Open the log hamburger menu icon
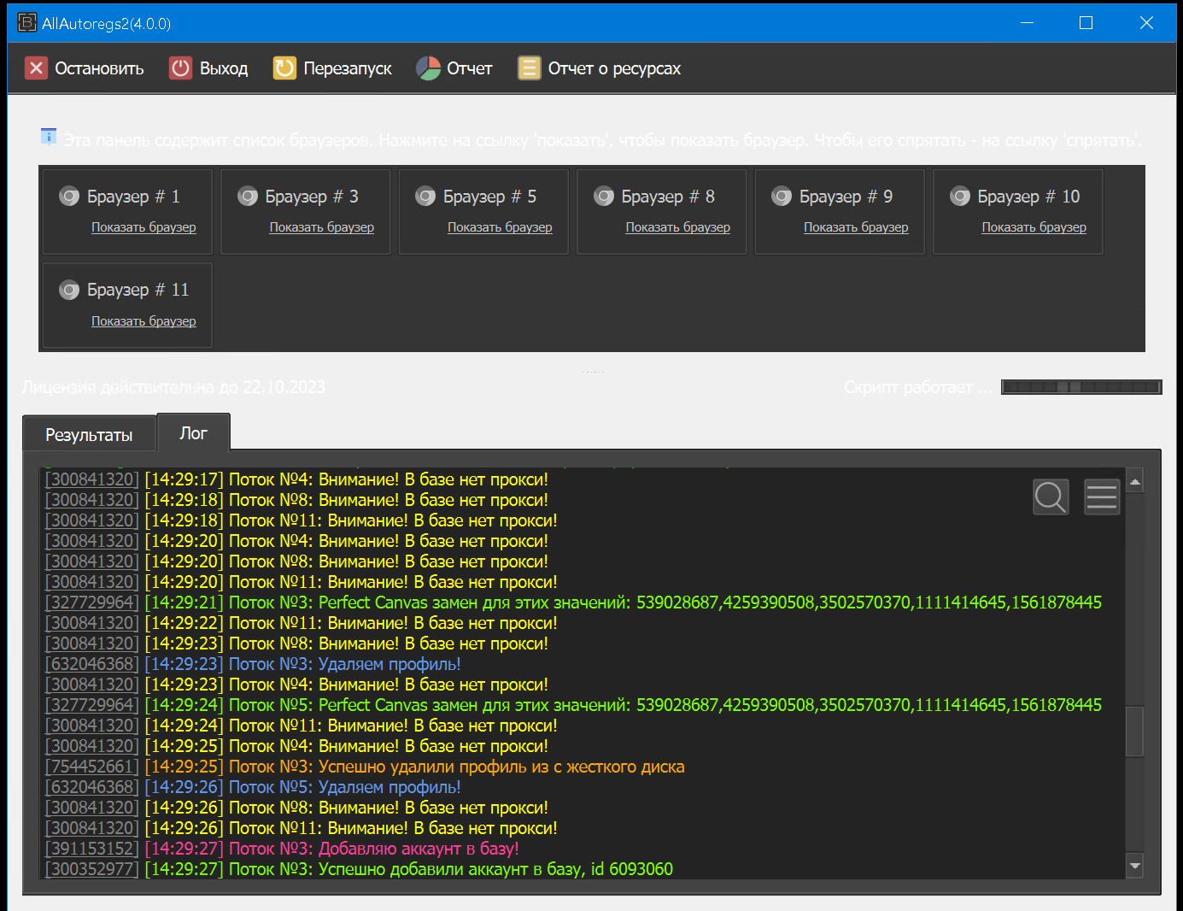The image size is (1183, 911). click(x=1102, y=497)
